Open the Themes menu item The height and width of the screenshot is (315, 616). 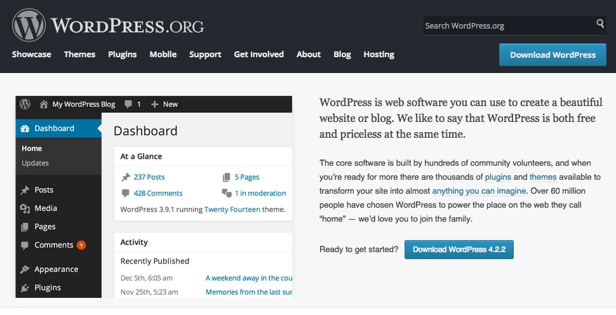[79, 55]
